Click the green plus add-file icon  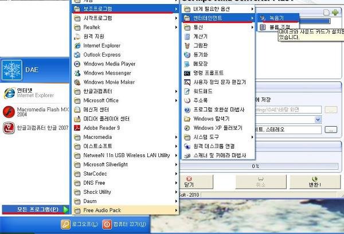point(335,12)
